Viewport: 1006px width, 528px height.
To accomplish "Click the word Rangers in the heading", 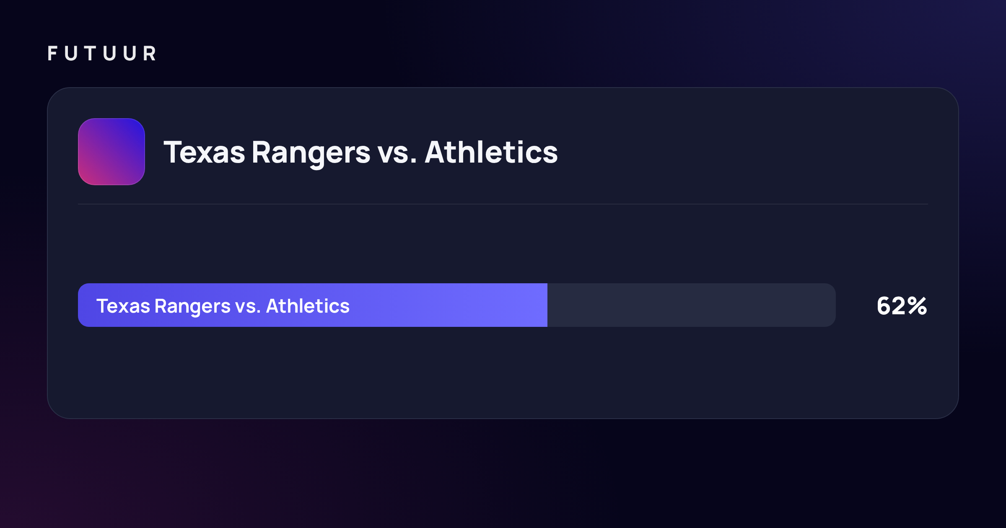I will coord(311,153).
